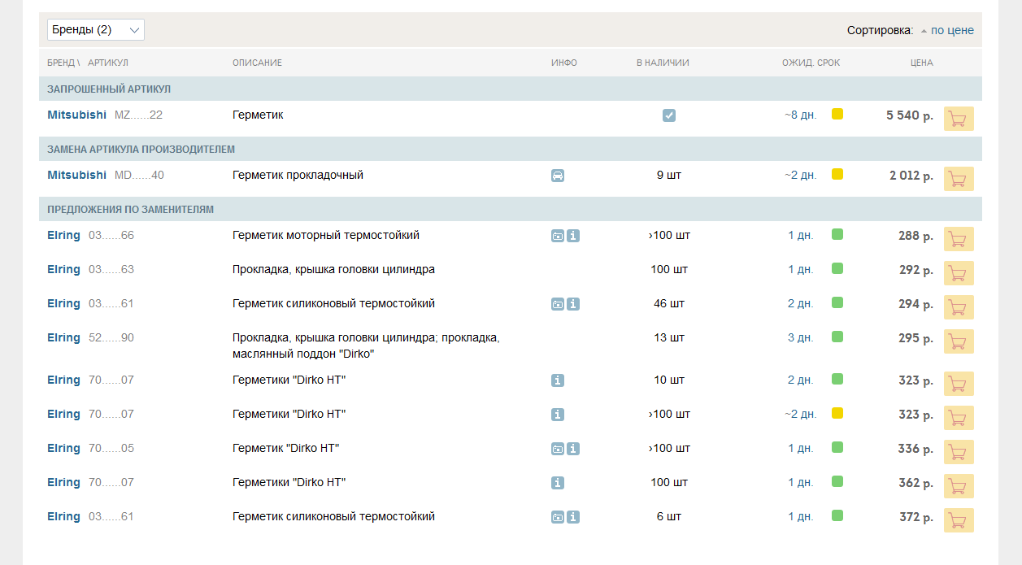Screen dimensions: 1022x565
Task: Click the '~2 дн.' delivery time for Mitsubishi MD......40
Action: point(800,175)
